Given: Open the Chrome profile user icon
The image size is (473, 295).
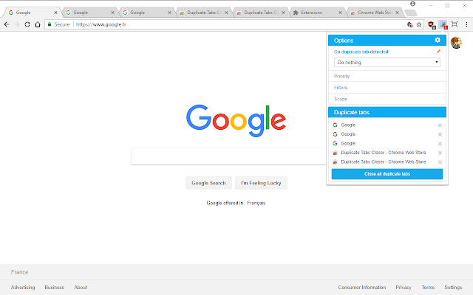Looking at the screenshot, I should point(412,4).
